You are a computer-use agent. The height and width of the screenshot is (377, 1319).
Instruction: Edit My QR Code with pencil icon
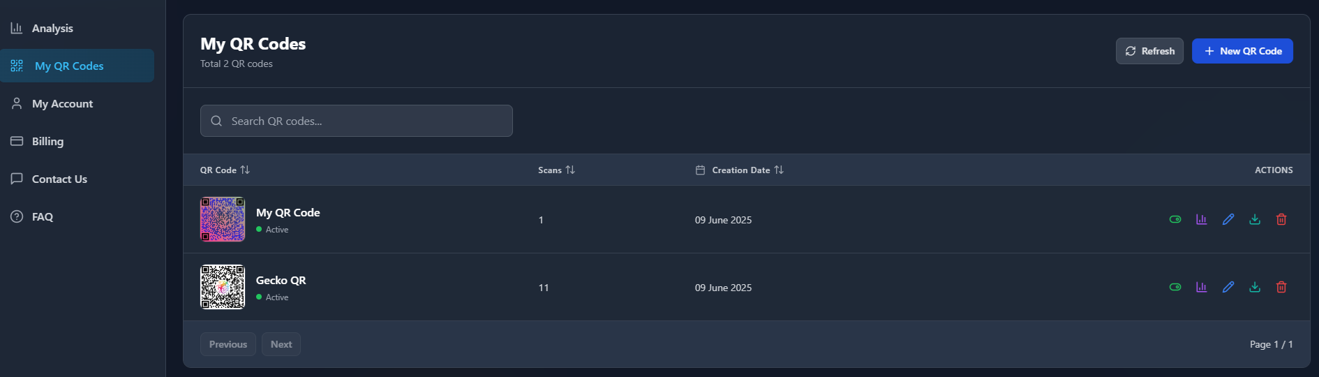pyautogui.click(x=1228, y=219)
